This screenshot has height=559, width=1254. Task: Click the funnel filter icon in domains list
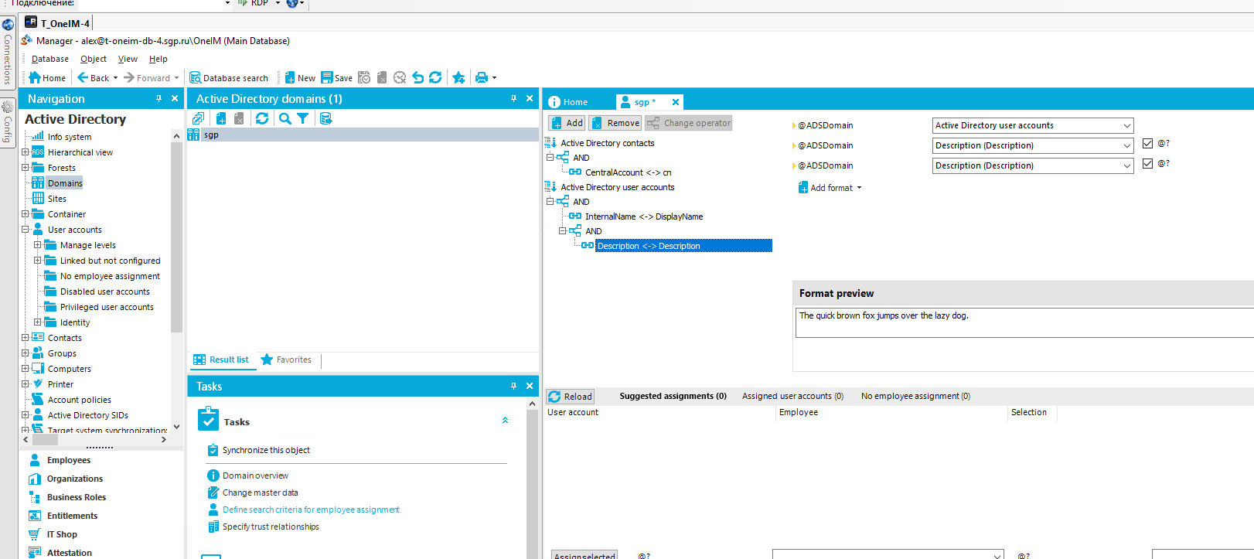[303, 118]
